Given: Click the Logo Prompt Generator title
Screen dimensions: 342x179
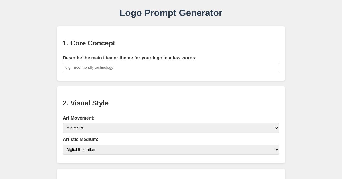Looking at the screenshot, I should coord(171,13).
